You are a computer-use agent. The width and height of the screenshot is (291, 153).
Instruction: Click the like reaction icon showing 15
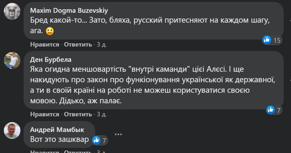(267, 40)
